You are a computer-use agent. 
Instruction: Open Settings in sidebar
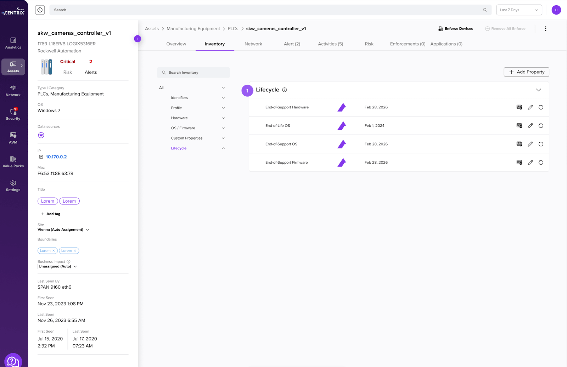pyautogui.click(x=13, y=186)
